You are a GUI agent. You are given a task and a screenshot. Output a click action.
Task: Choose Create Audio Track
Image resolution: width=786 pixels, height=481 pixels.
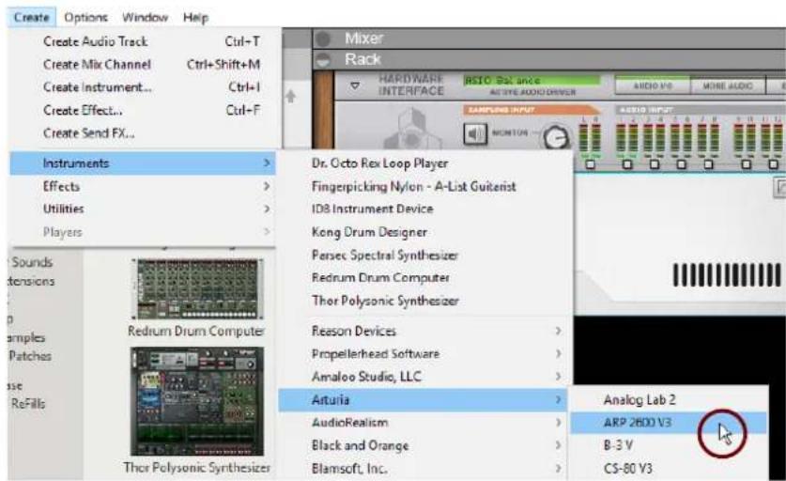coord(143,41)
